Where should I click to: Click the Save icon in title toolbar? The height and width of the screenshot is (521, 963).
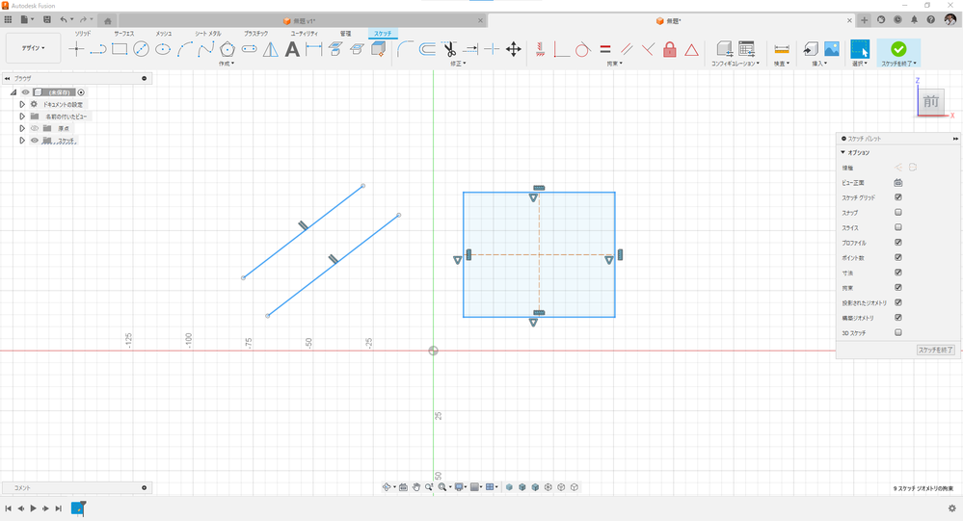point(47,20)
